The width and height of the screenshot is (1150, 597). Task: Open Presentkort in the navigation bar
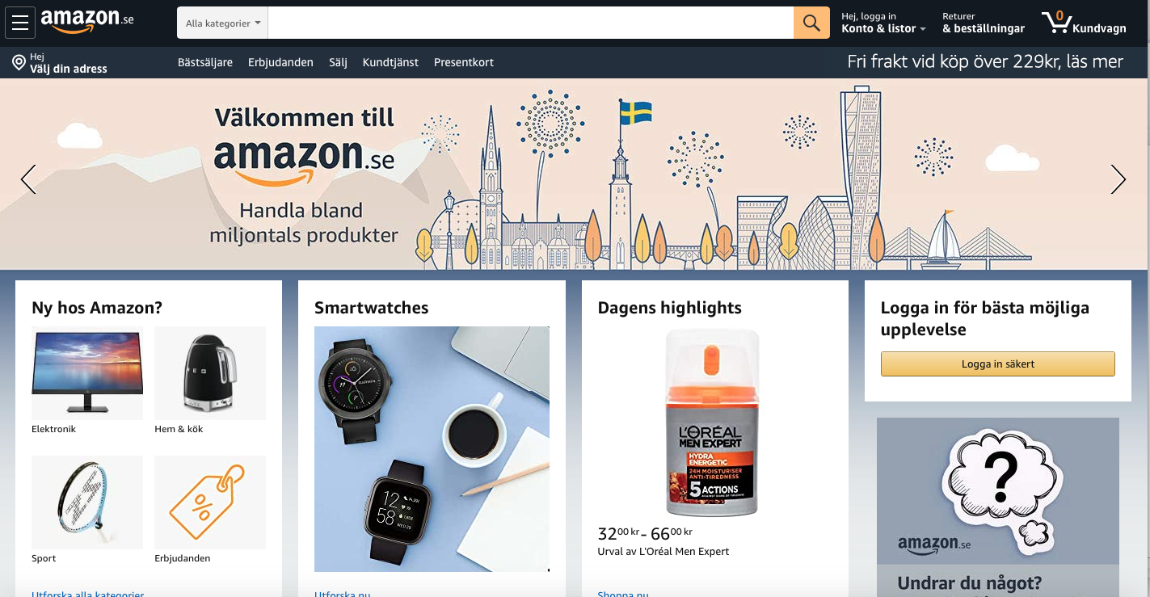tap(464, 62)
